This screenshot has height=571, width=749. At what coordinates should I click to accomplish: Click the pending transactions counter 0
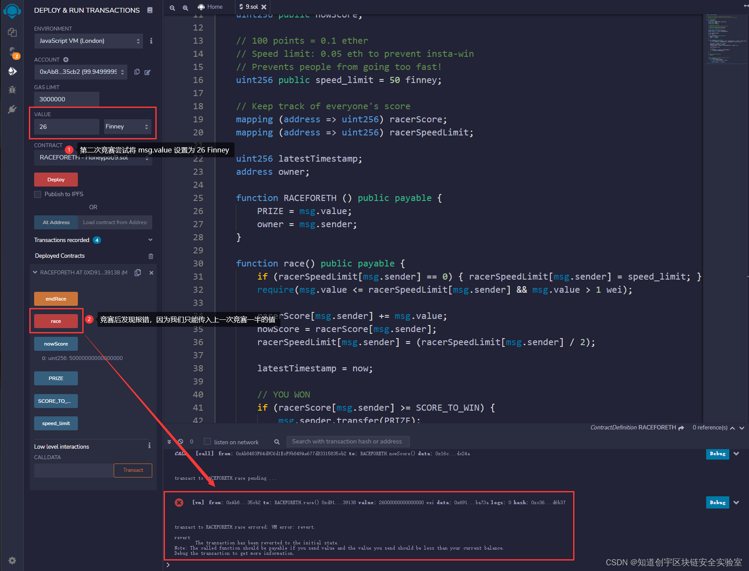192,442
